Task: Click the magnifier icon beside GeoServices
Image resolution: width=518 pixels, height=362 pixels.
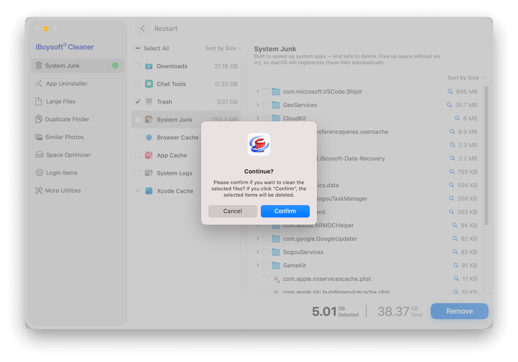Action: (x=449, y=105)
